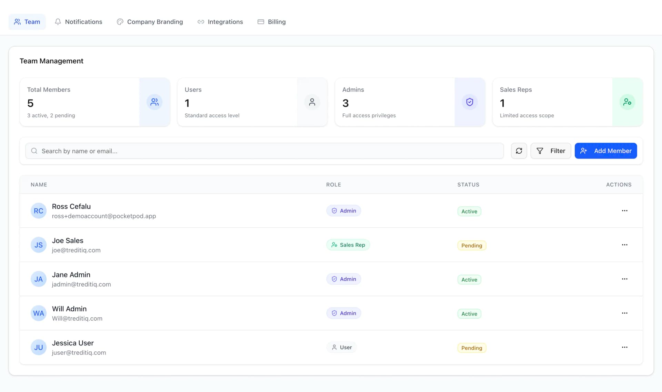Image resolution: width=662 pixels, height=392 pixels.
Task: Click the Integrations chain-link icon
Action: pyautogui.click(x=201, y=21)
